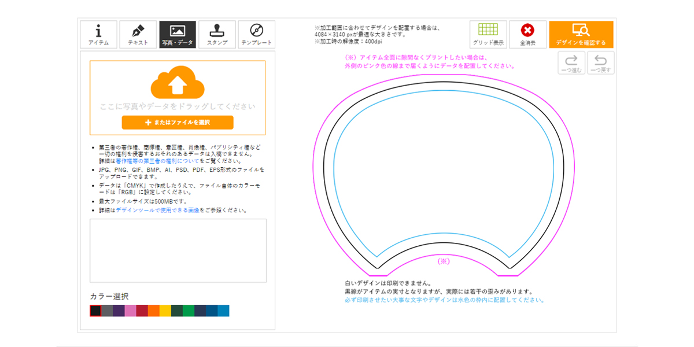The image size is (694, 347).
Task: Click the 一つ戻す undo arrow
Action: pos(601,63)
